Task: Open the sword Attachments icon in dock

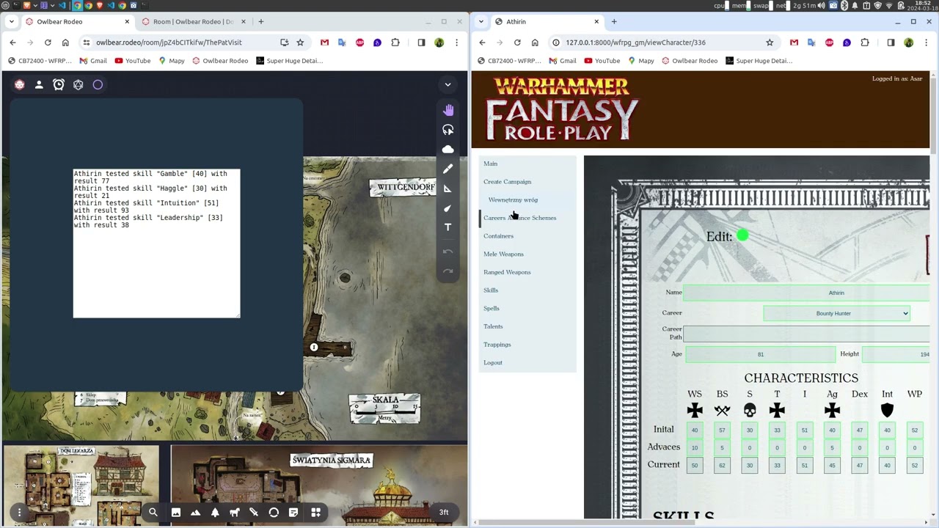Action: tap(254, 513)
